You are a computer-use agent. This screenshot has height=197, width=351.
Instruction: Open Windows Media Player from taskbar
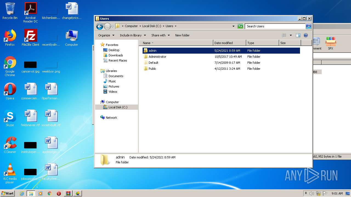[40, 193]
